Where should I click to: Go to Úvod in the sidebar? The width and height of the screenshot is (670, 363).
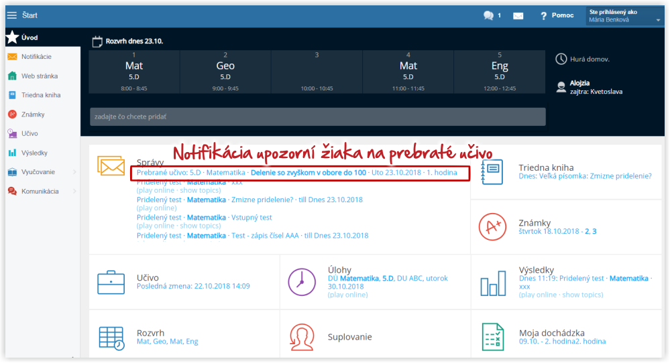[30, 38]
